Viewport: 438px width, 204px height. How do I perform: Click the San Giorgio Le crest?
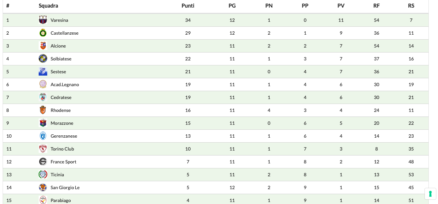tap(43, 187)
